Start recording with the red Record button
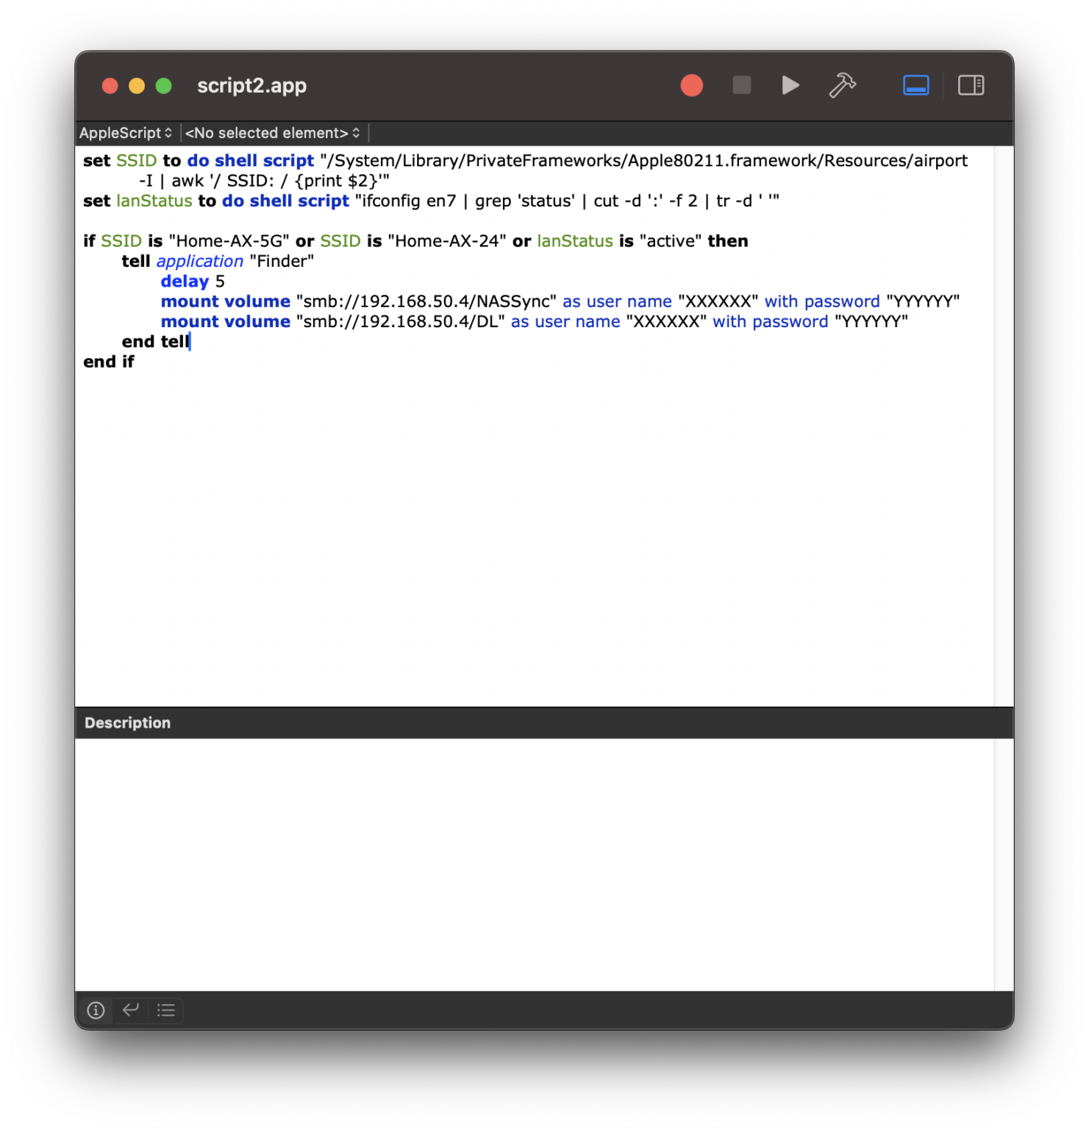The width and height of the screenshot is (1089, 1129). click(691, 85)
